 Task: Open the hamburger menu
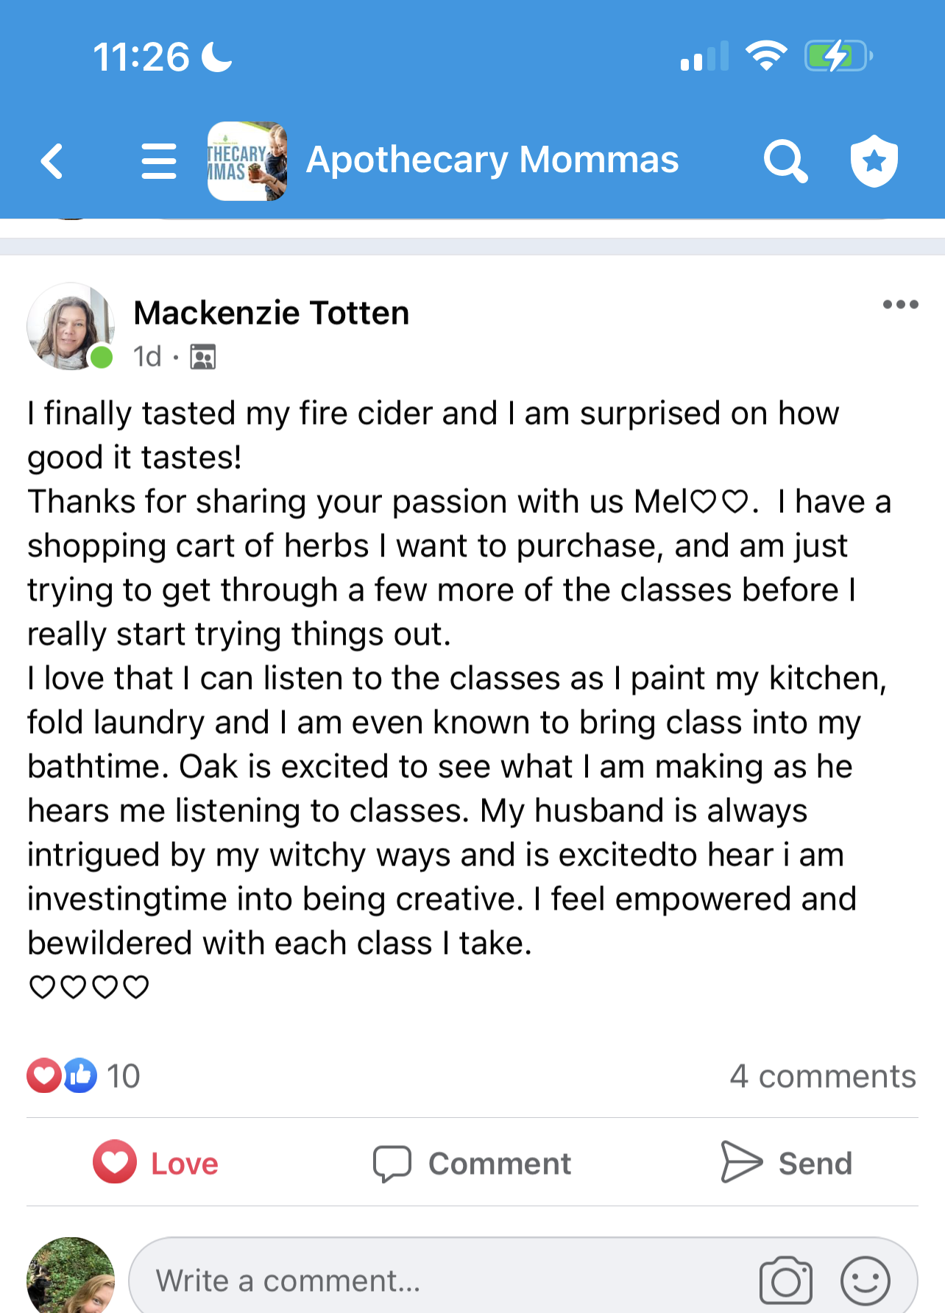pos(159,161)
